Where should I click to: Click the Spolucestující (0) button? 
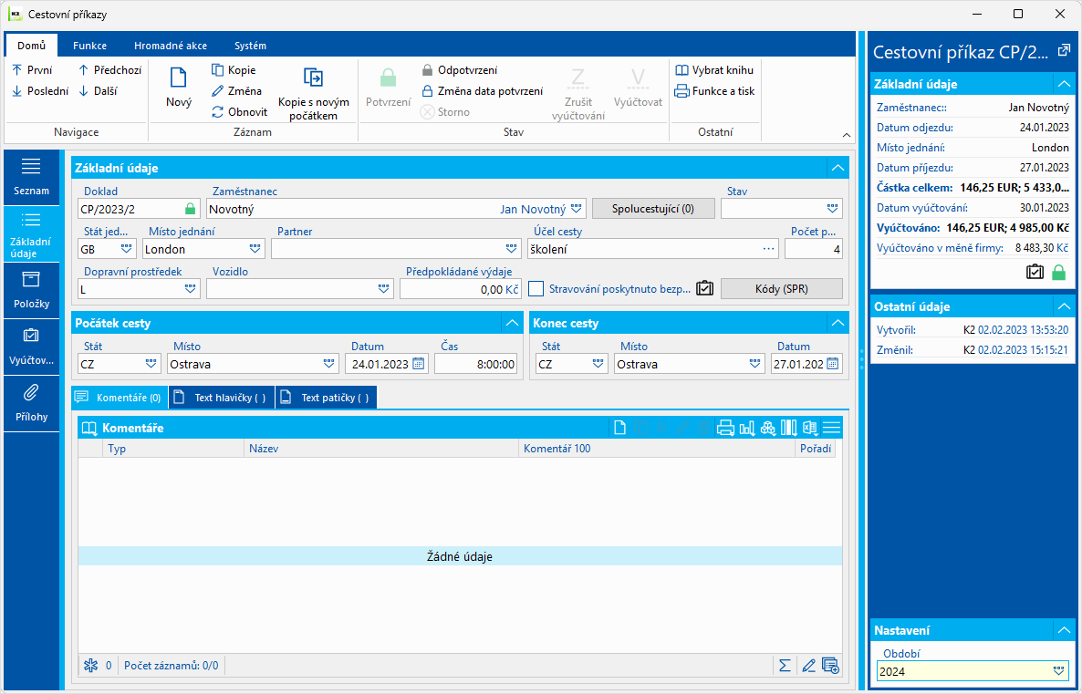[x=653, y=208]
